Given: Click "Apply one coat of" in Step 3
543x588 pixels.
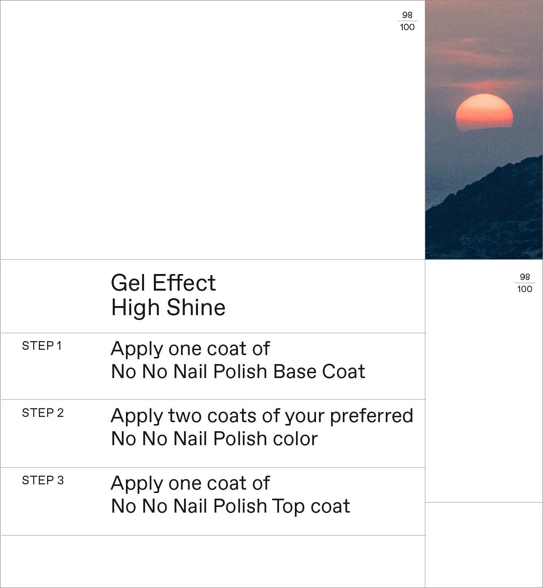Looking at the screenshot, I should click(x=190, y=483).
